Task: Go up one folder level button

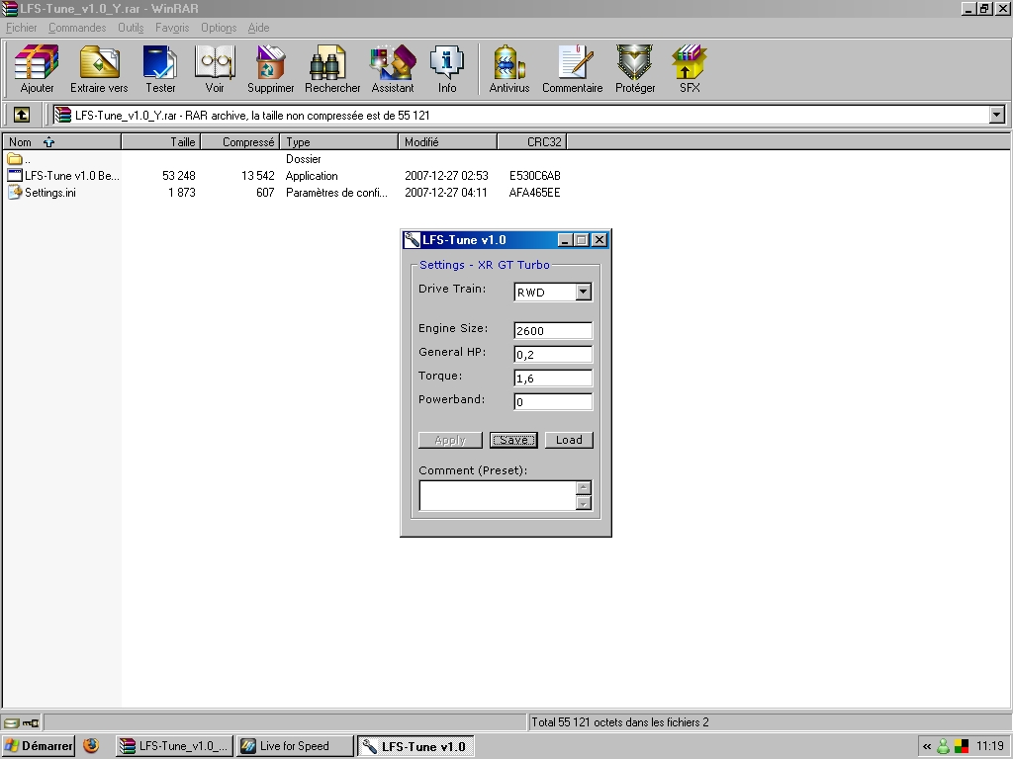Action: pos(22,115)
